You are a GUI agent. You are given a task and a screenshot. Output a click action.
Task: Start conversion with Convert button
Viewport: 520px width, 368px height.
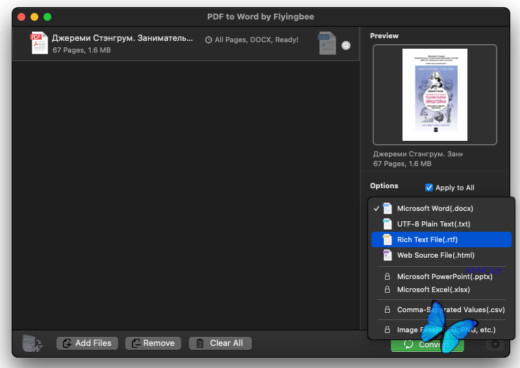click(427, 345)
